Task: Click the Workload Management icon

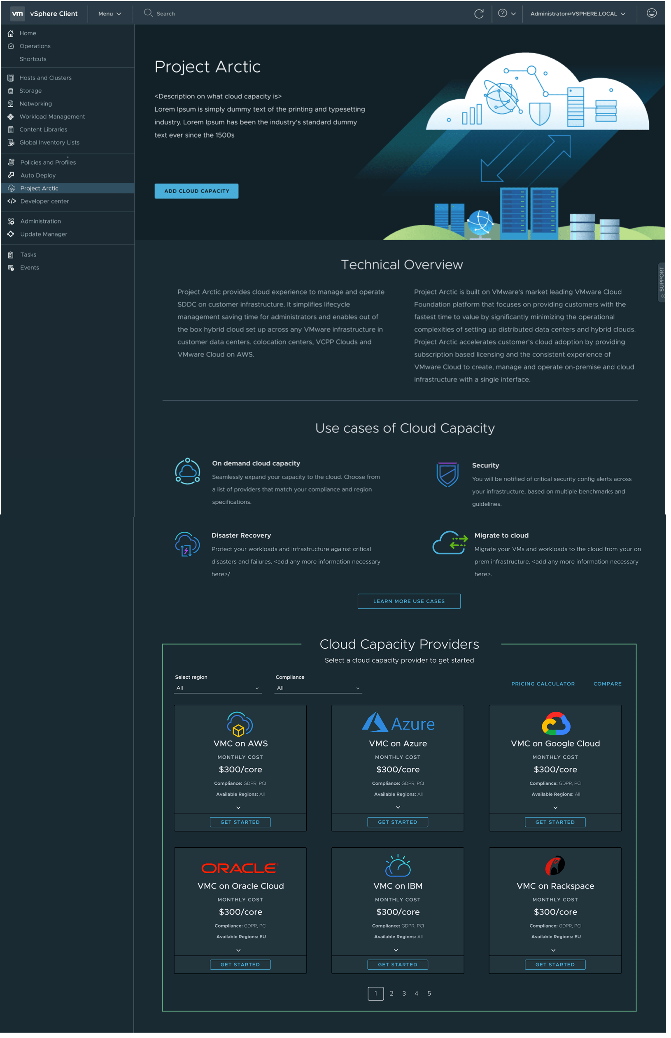Action: click(x=11, y=117)
